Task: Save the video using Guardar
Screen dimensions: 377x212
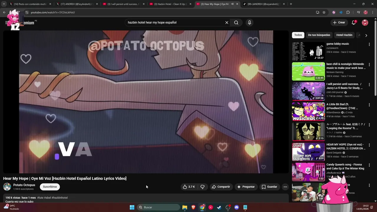Action: click(269, 187)
